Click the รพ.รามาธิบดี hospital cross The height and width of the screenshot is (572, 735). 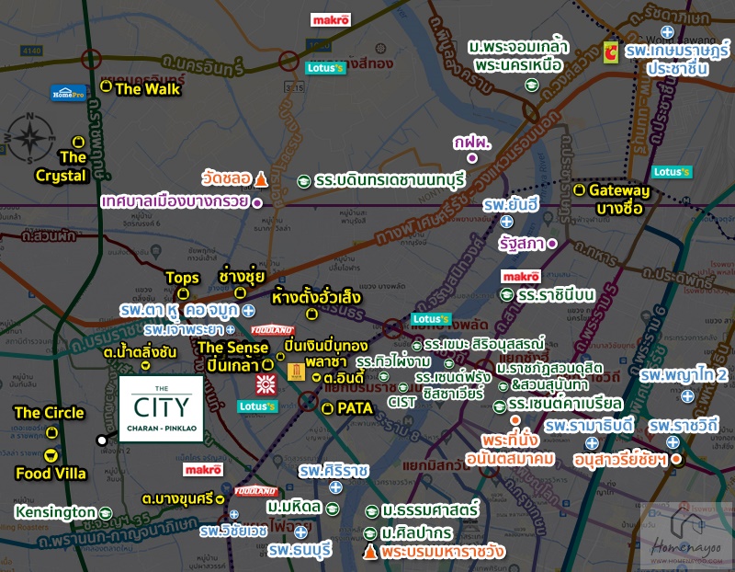(x=592, y=443)
